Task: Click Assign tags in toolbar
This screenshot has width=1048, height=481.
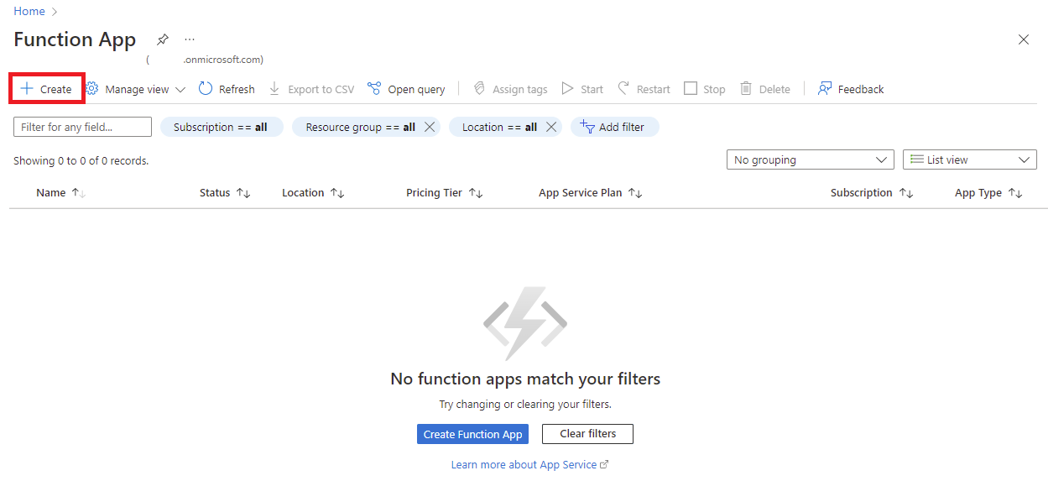Action: pyautogui.click(x=510, y=89)
